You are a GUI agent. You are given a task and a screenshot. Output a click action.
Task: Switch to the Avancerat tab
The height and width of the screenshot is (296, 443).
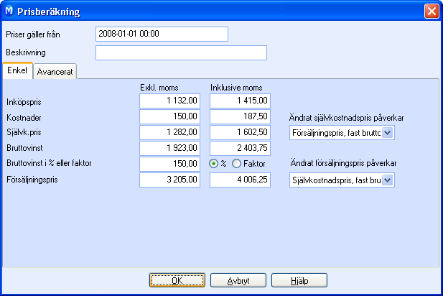55,72
